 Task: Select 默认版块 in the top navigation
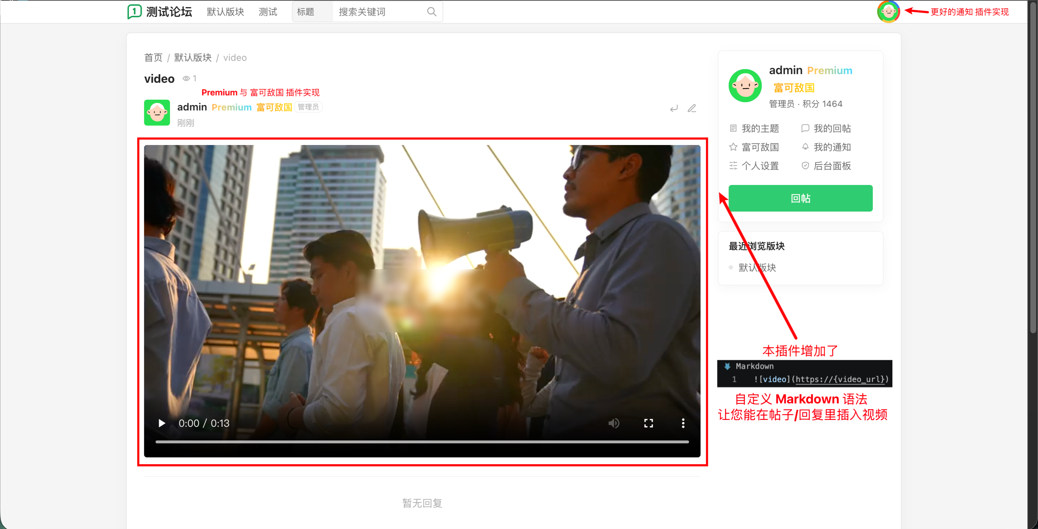point(225,12)
